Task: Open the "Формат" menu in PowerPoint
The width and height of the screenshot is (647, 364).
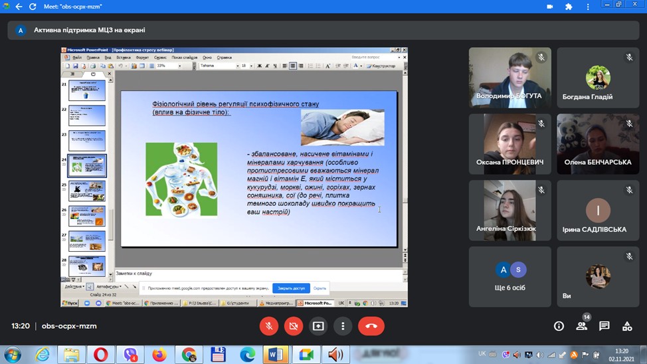Action: point(142,58)
